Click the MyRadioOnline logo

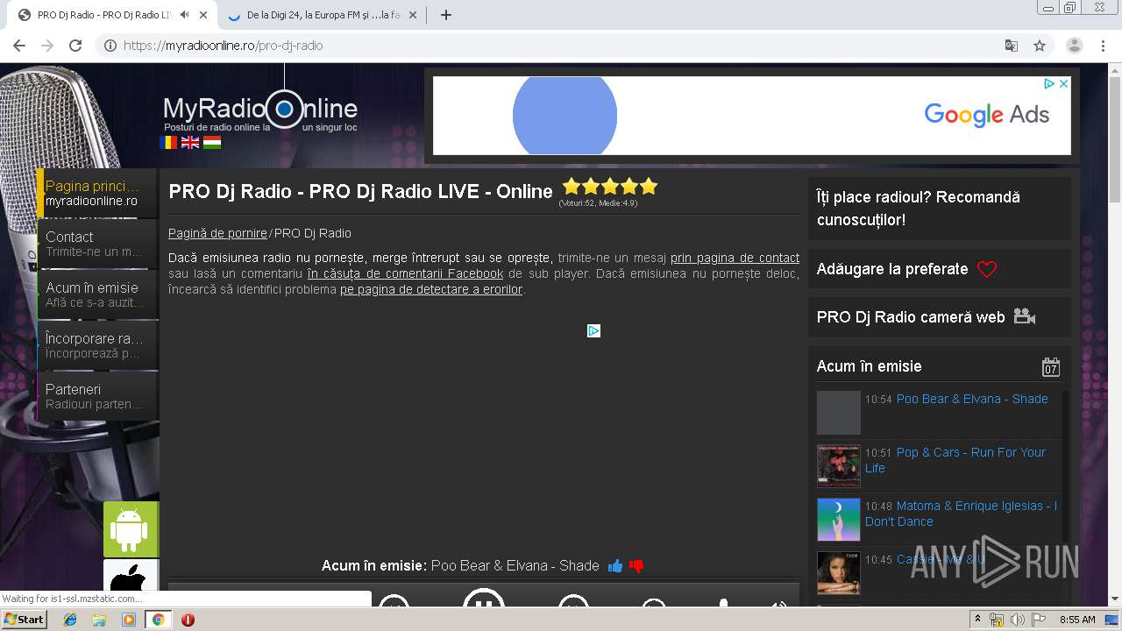260,109
